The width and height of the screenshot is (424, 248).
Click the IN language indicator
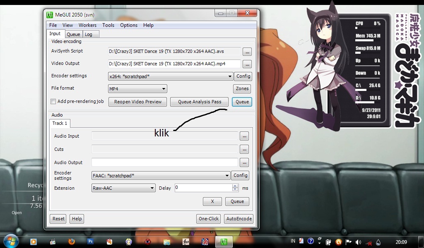293,241
